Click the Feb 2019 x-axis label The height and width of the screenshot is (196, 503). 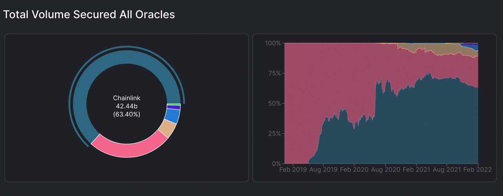pyautogui.click(x=294, y=170)
